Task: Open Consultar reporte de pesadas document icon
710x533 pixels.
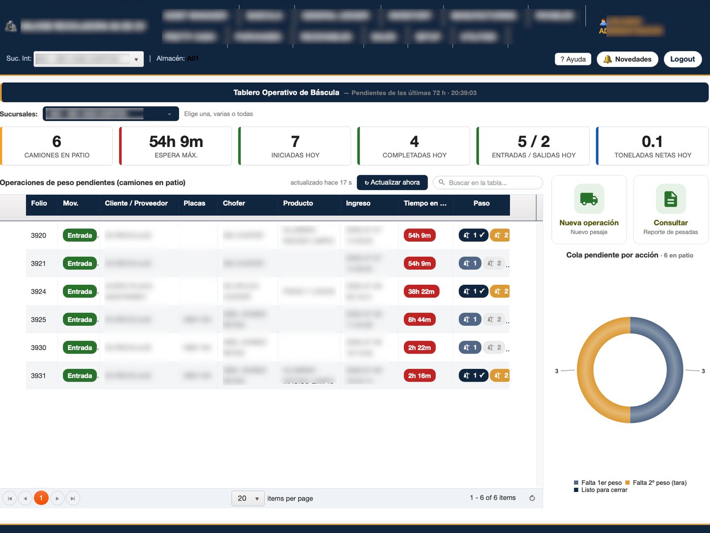Action: coord(670,199)
